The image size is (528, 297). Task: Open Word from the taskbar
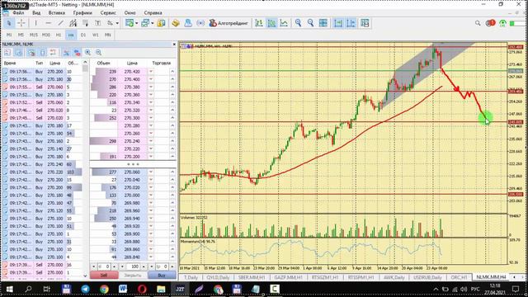(123, 289)
